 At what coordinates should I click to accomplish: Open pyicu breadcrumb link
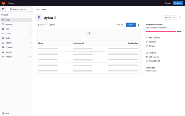pyautogui.click(x=44, y=9)
